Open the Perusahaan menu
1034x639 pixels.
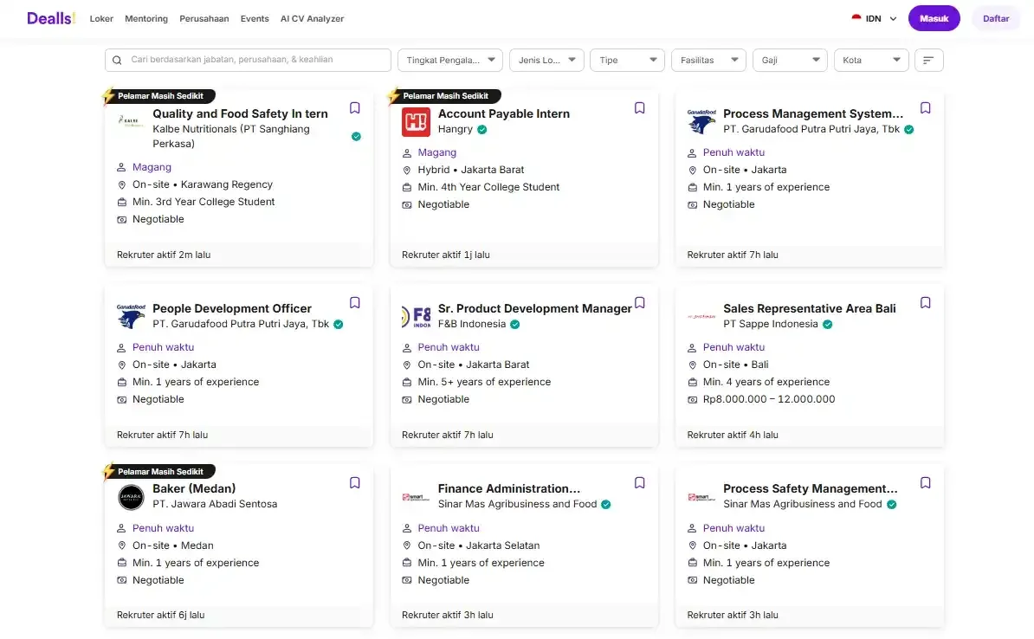(204, 18)
